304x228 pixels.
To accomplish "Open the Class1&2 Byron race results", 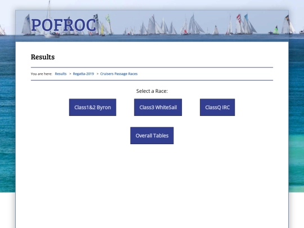I will coord(92,107).
